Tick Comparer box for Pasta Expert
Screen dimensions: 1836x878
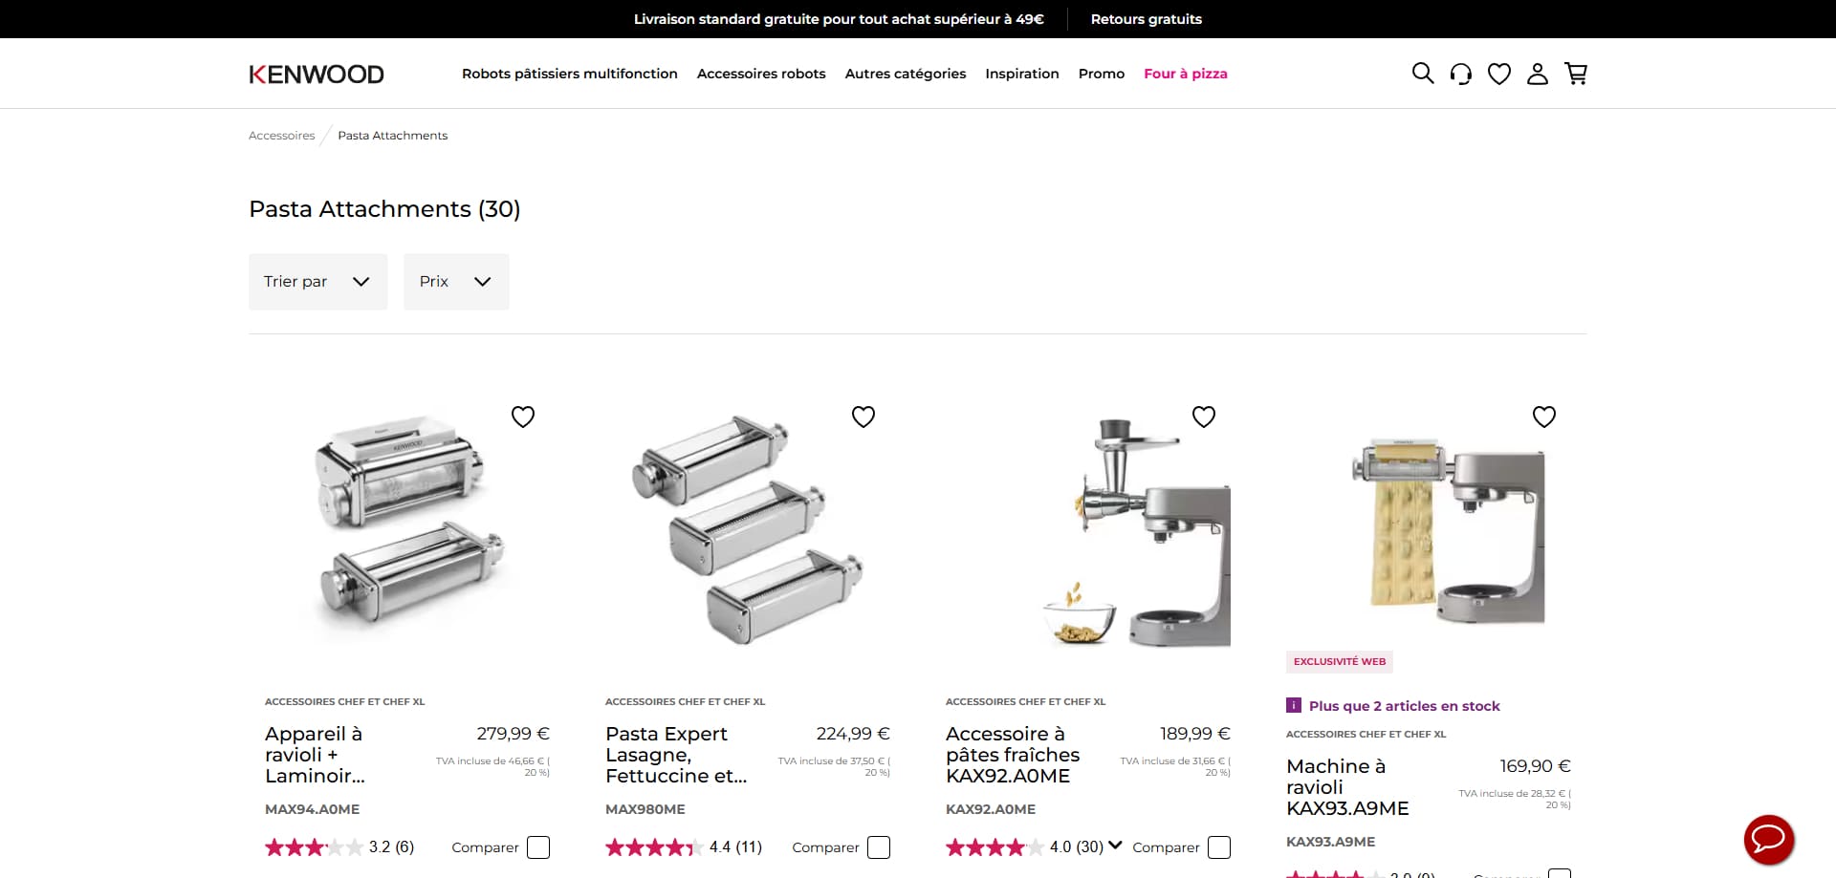879,847
